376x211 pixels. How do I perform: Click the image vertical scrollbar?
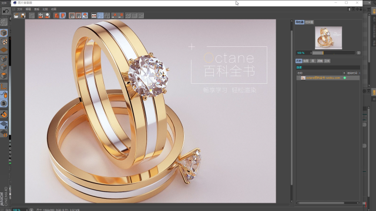(291, 108)
